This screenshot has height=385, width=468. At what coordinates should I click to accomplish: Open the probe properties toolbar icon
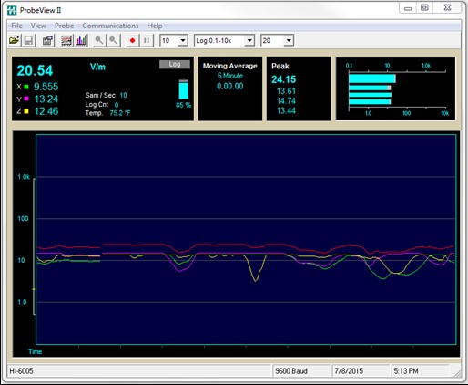coord(47,40)
